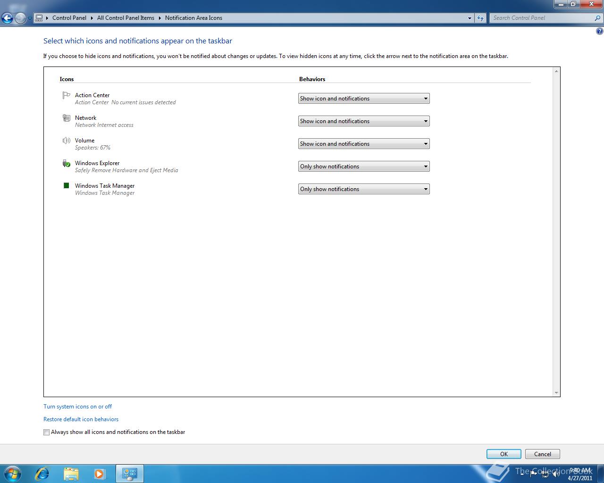Click the Behaviors column header
Viewport: 604px width, 483px height.
[x=312, y=79]
